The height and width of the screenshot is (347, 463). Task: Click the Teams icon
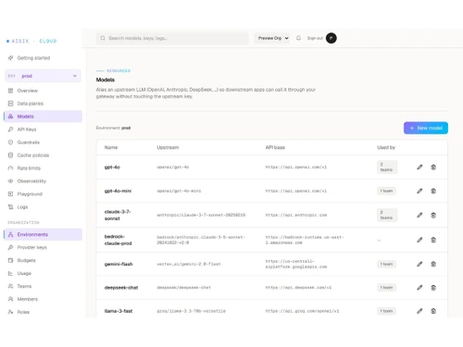click(10, 286)
